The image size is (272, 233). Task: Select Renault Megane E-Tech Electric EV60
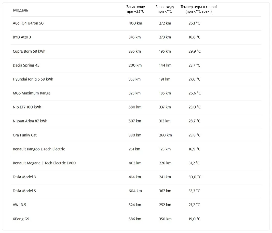[44, 163]
